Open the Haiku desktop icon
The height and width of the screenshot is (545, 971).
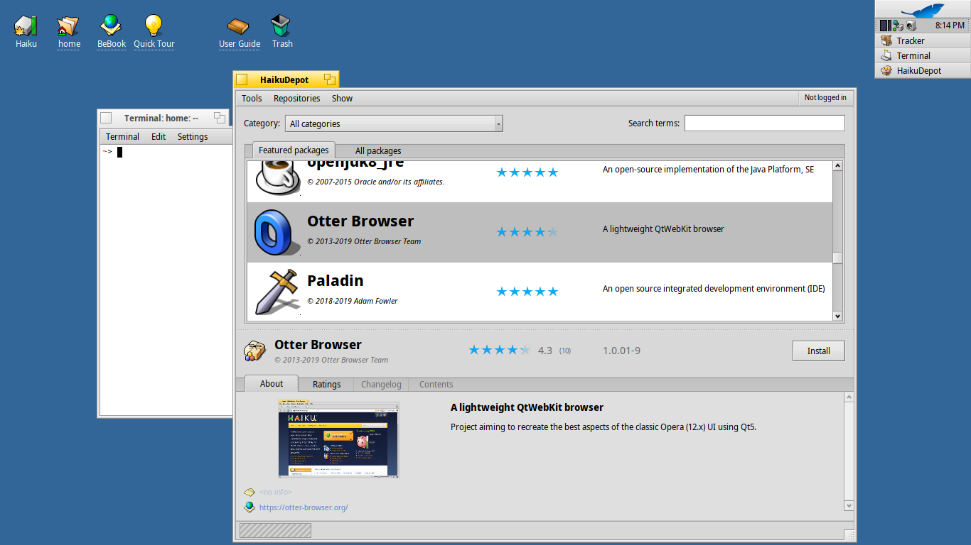26,26
